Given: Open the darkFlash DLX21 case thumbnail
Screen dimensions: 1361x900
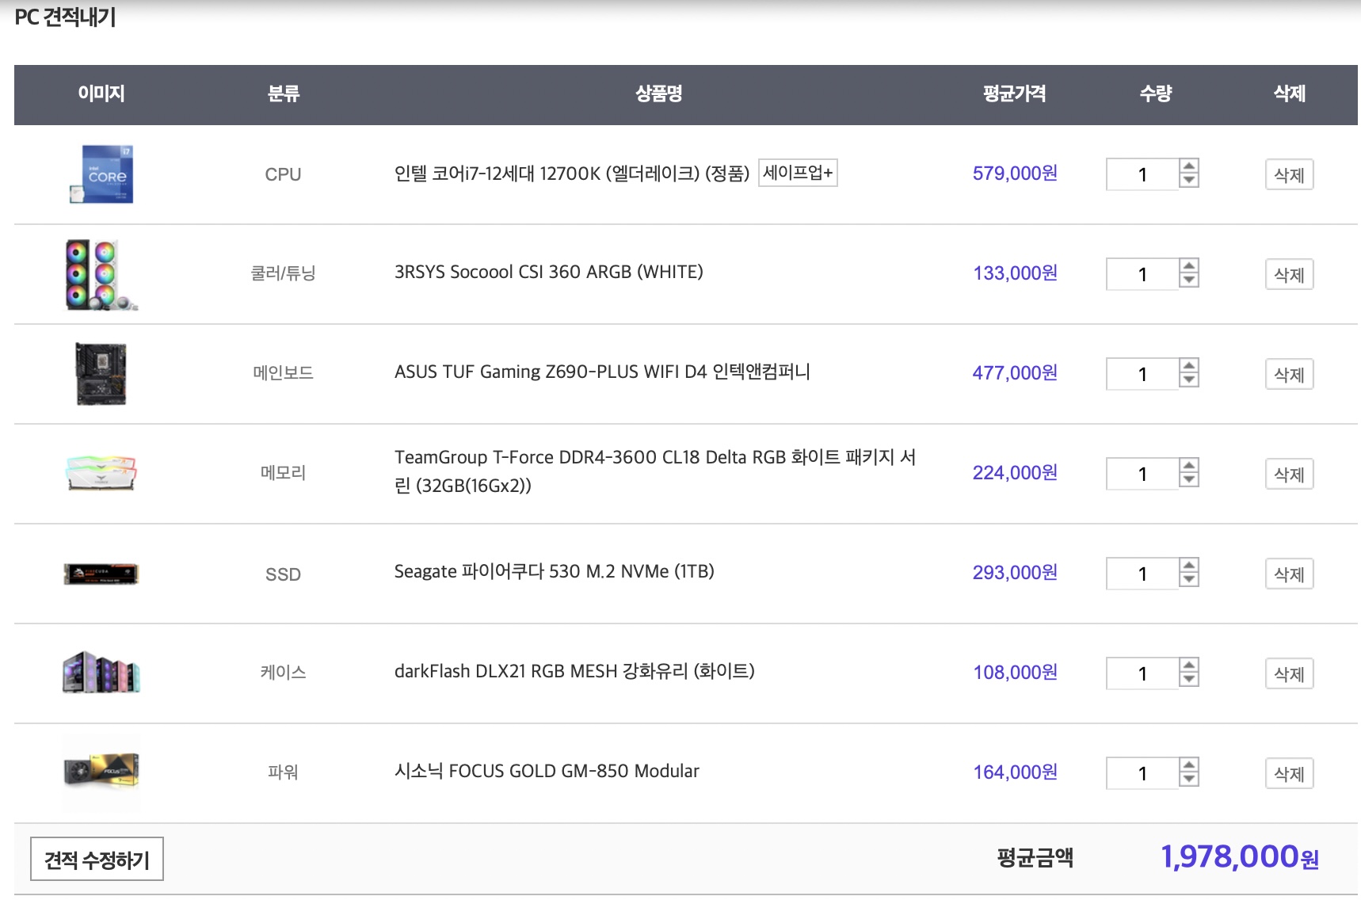Looking at the screenshot, I should pyautogui.click(x=101, y=673).
